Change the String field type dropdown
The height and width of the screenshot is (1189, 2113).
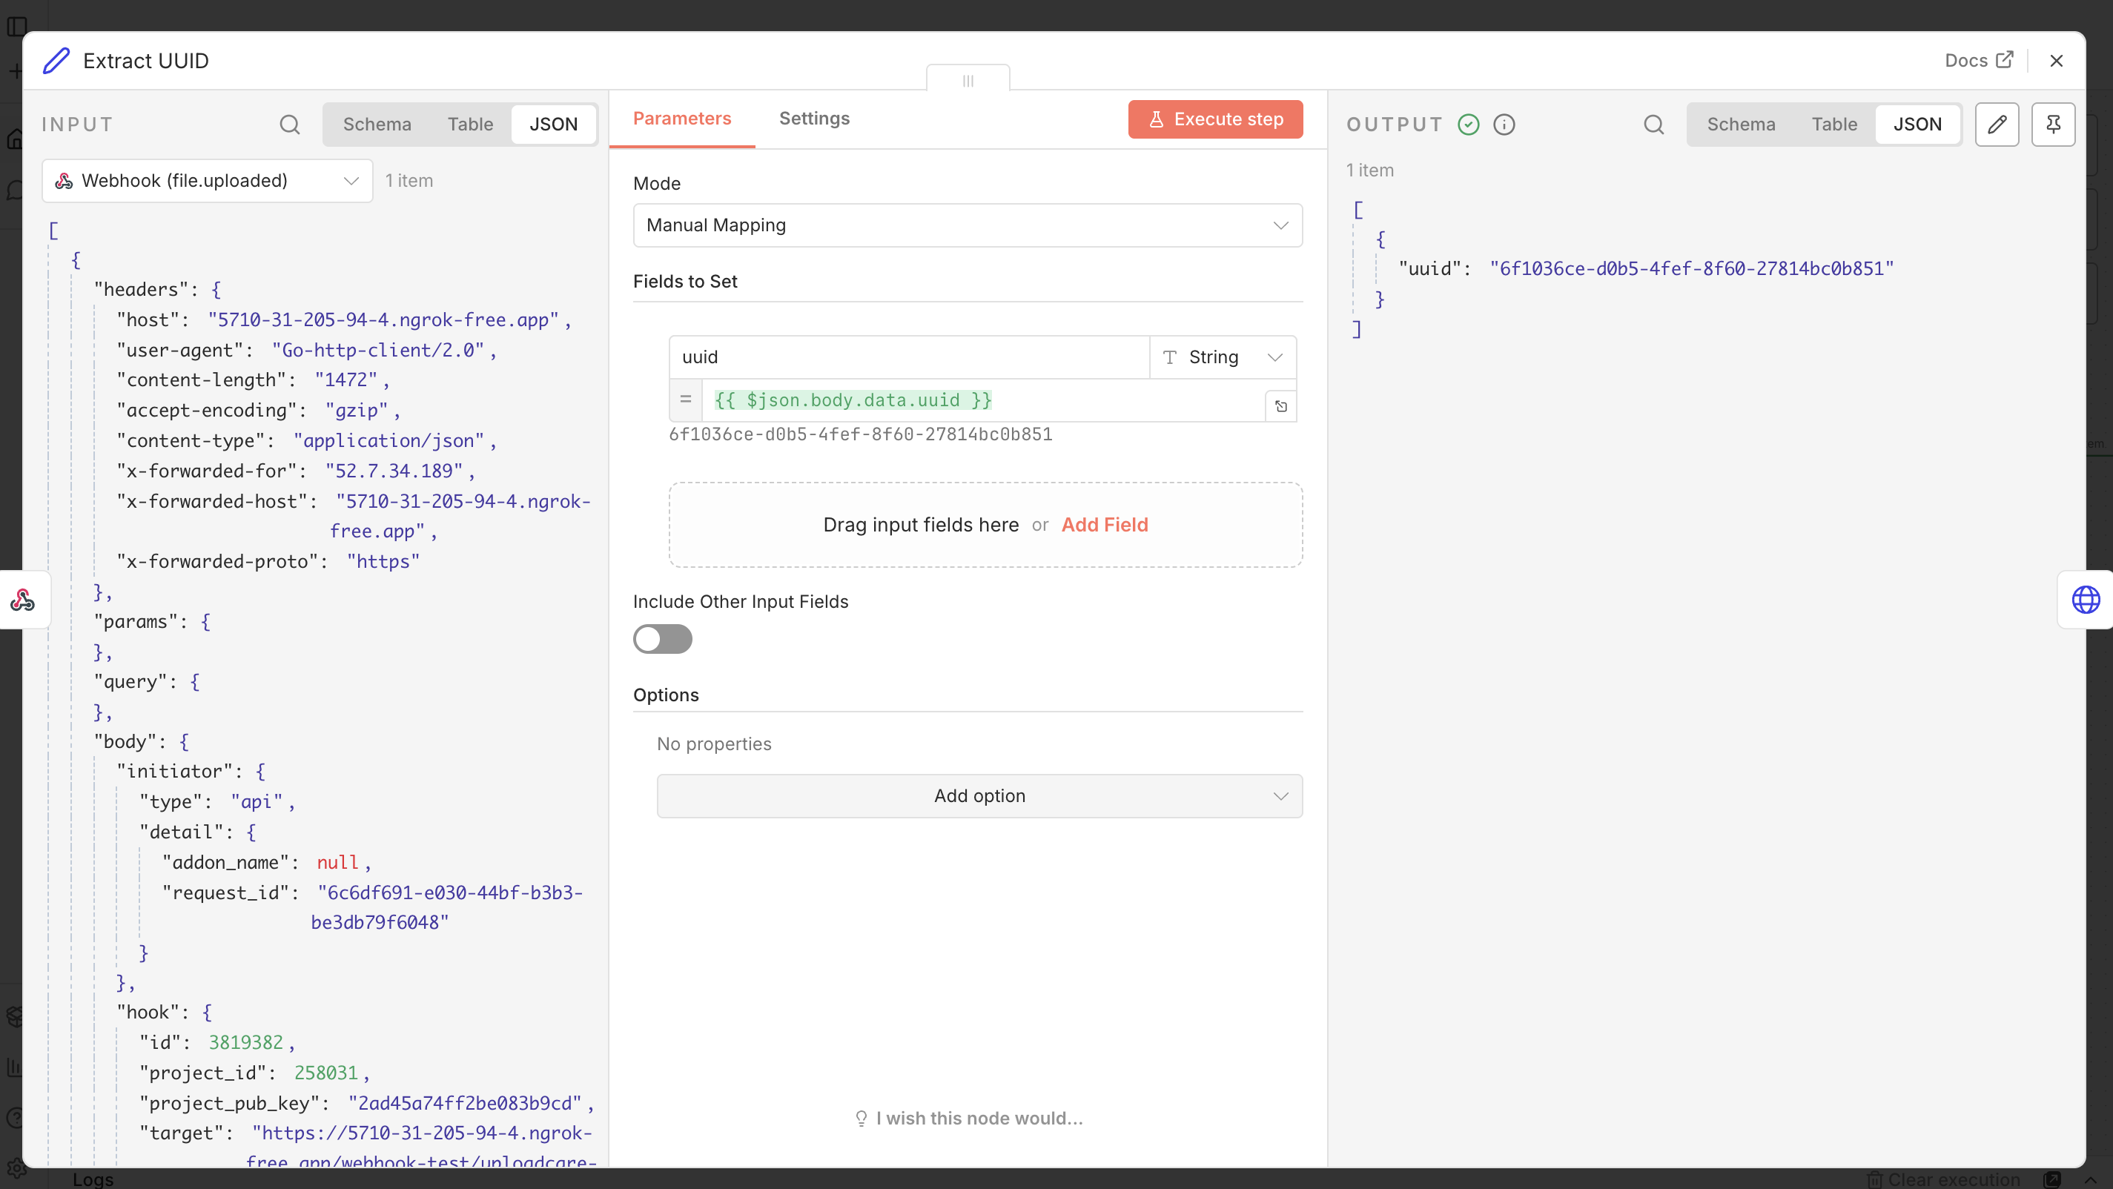pyautogui.click(x=1222, y=357)
